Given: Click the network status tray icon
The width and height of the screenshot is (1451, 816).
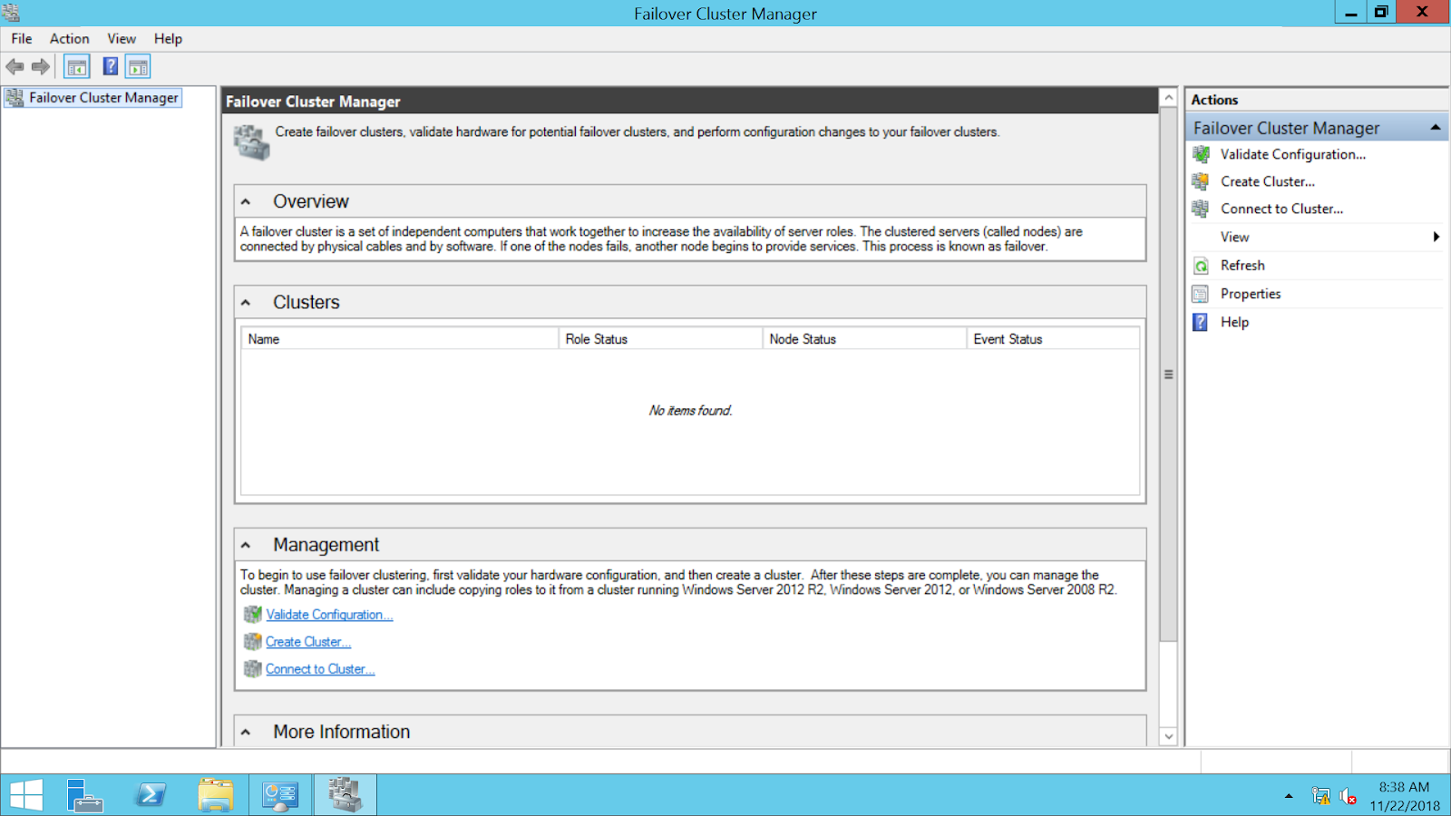Looking at the screenshot, I should click(x=1321, y=796).
